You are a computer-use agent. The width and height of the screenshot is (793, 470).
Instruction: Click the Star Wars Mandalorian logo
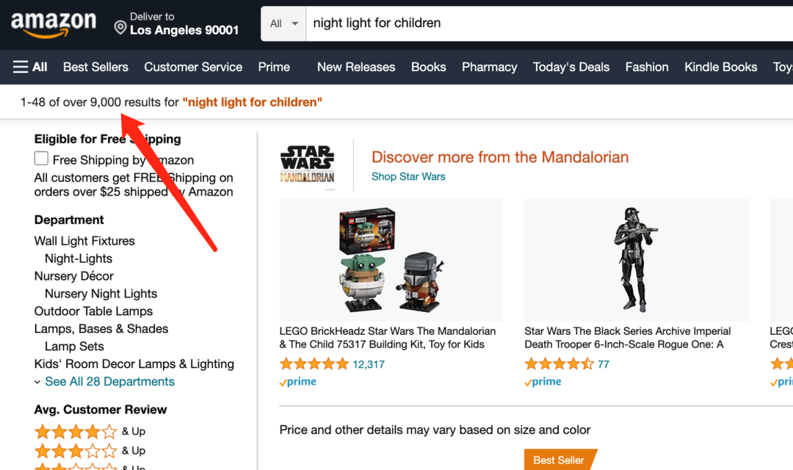[x=308, y=165]
